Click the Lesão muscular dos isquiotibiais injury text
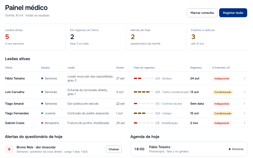 point(91,79)
